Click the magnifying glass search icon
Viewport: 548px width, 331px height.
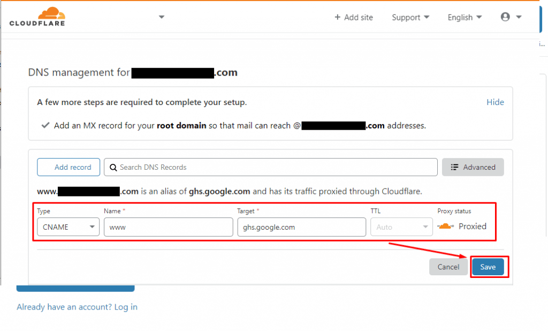click(113, 167)
